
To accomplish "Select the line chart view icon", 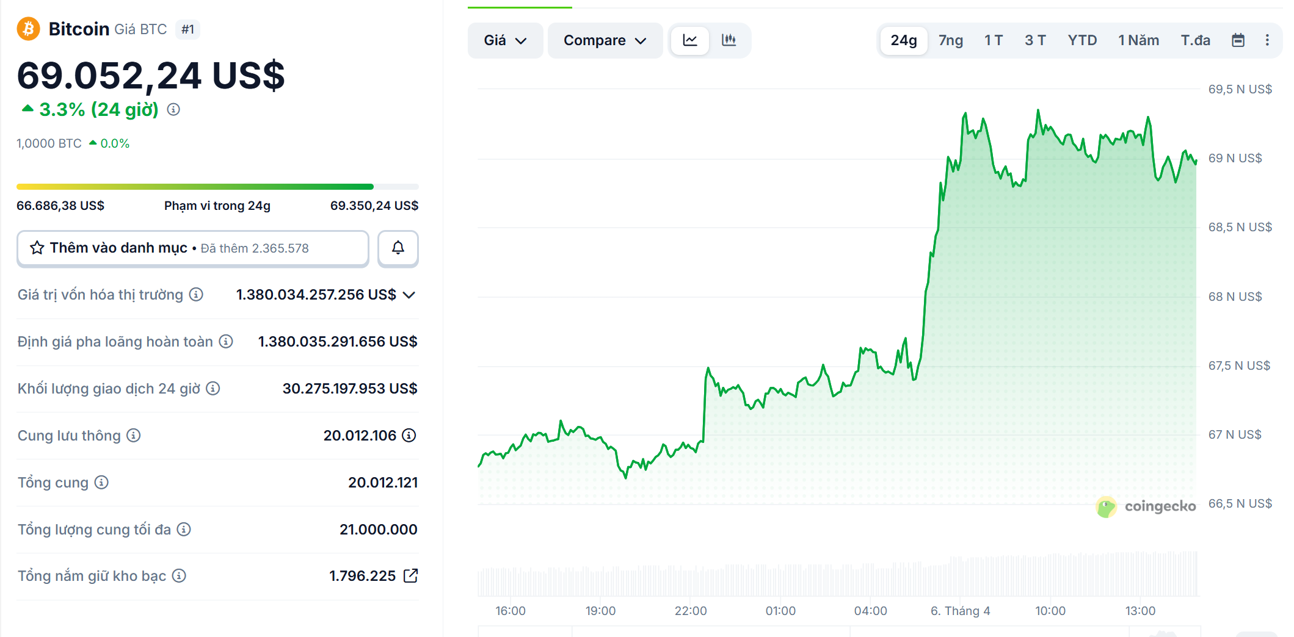I will pos(689,40).
